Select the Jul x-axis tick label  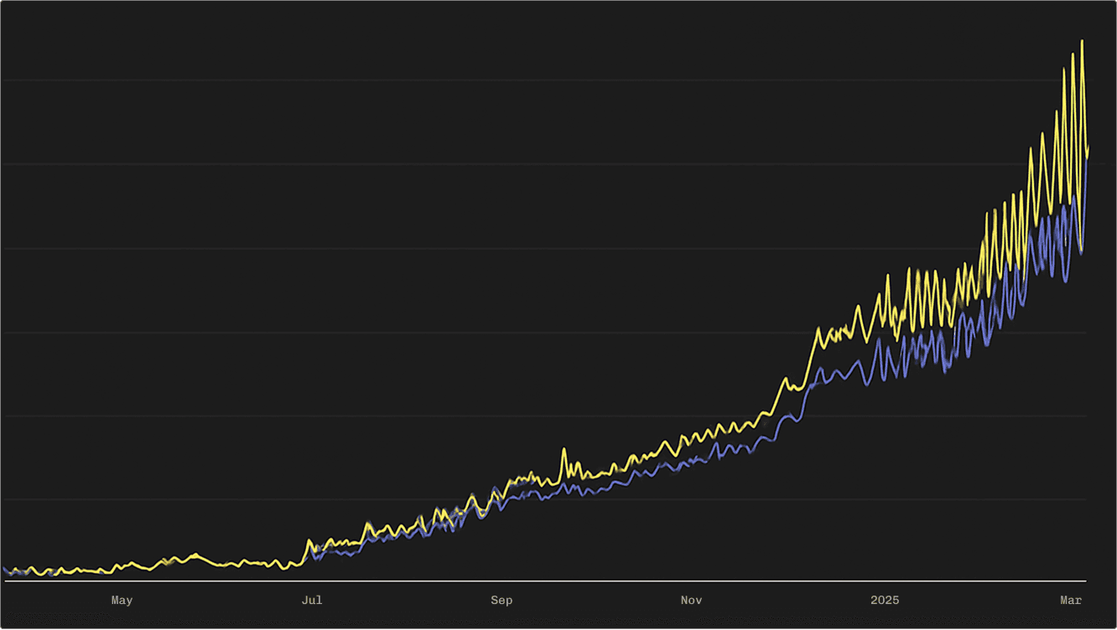tap(312, 600)
